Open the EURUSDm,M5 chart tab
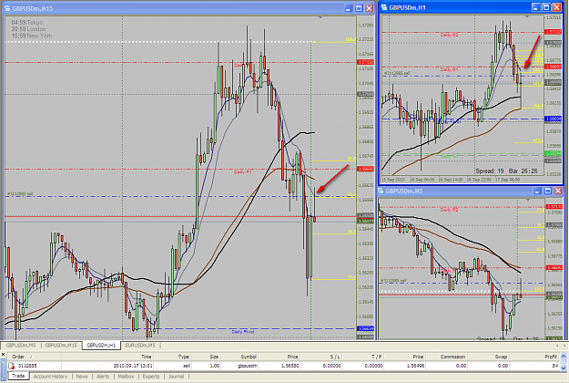This screenshot has height=383, width=569. coord(140,346)
